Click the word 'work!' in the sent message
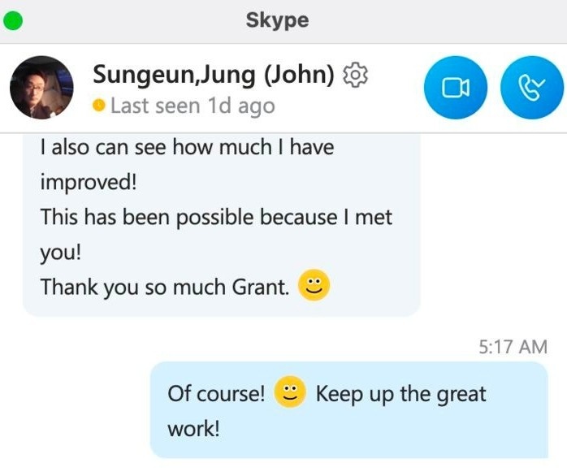Image resolution: width=567 pixels, height=476 pixels. [x=193, y=429]
